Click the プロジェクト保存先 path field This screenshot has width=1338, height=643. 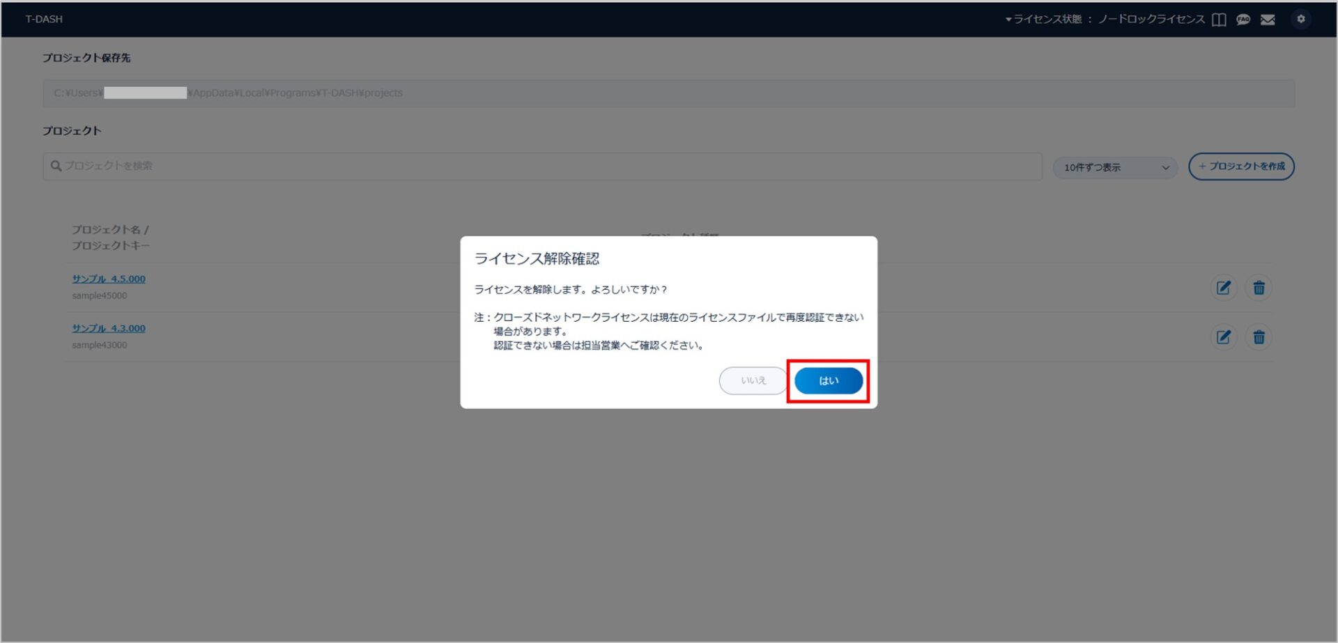pyautogui.click(x=668, y=93)
